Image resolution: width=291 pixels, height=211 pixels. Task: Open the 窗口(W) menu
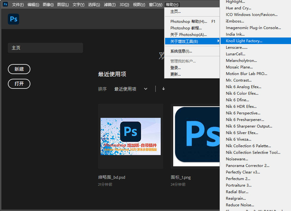pos(155,5)
